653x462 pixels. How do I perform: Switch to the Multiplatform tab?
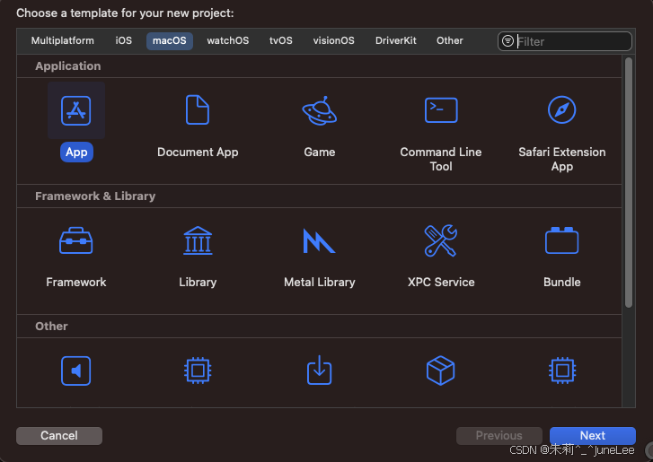click(63, 40)
